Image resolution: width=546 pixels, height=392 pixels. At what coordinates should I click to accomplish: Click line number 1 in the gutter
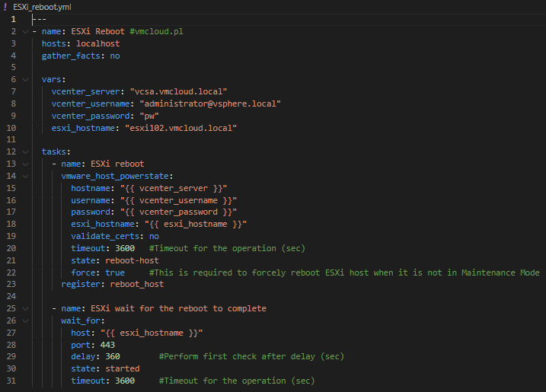point(13,19)
